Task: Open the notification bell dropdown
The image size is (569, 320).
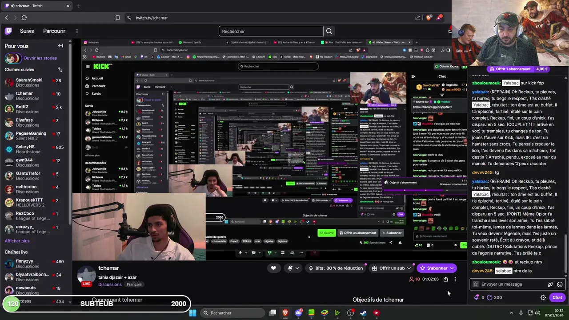Action: pos(293,268)
